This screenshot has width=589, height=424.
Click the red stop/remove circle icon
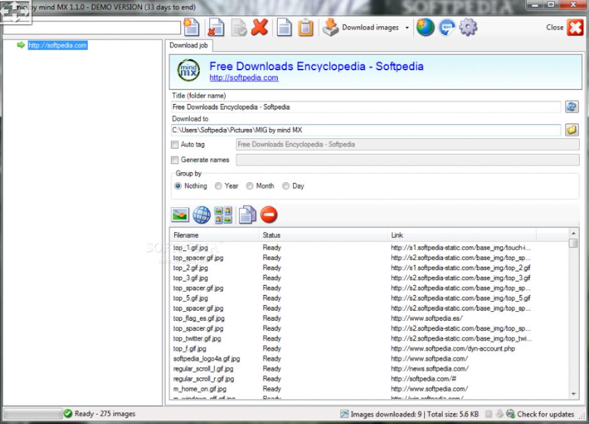click(269, 215)
